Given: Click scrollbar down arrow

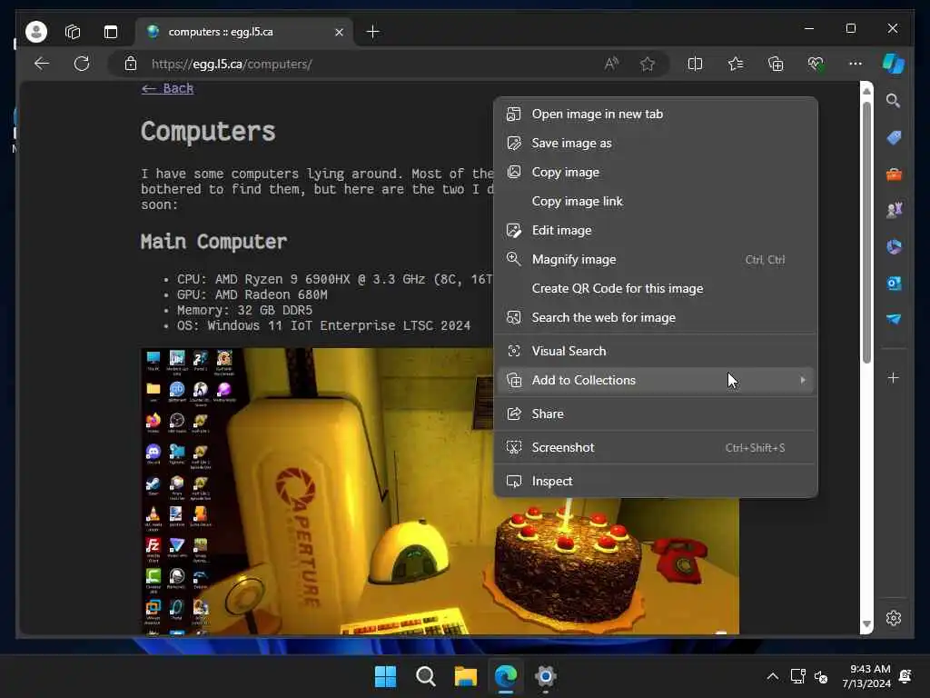Looking at the screenshot, I should click(x=866, y=624).
